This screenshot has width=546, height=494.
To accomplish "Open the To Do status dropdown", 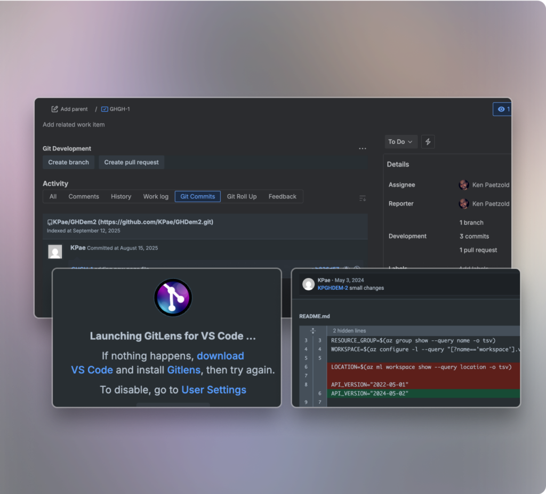I will [400, 141].
